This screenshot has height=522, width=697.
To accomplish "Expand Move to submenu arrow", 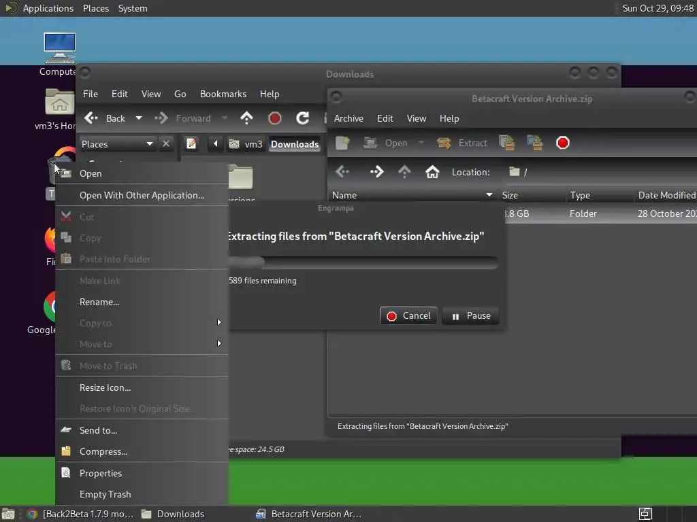I will (219, 343).
